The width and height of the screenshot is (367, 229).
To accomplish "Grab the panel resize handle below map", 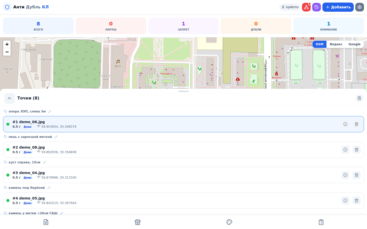I will pyautogui.click(x=183, y=91).
